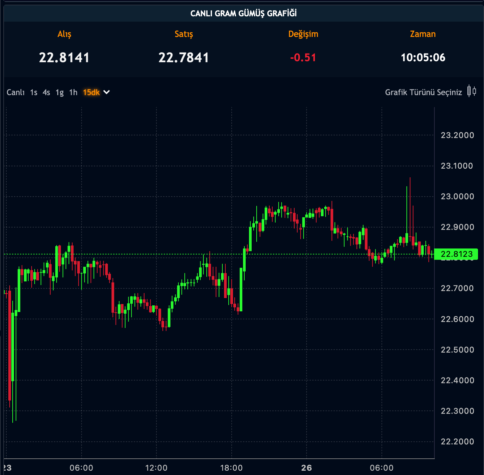
Task: Click the green 22.8123 current price tag
Action: (456, 254)
